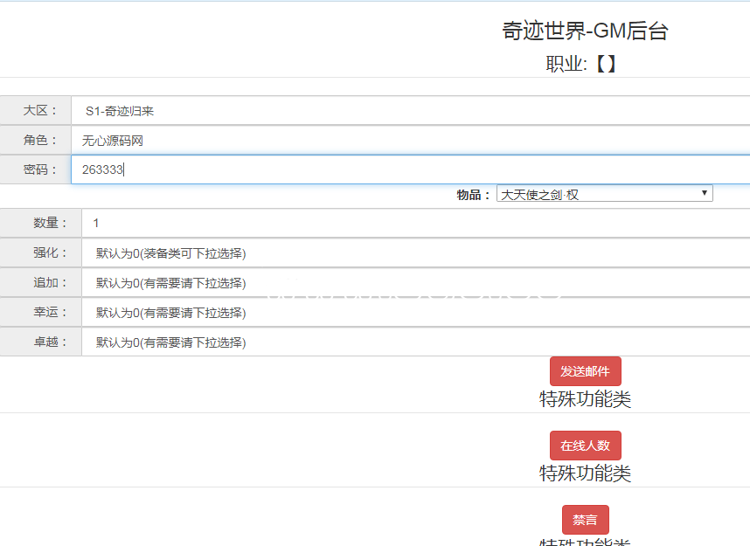This screenshot has height=546, width=750.
Task: Expand the 卓越 excellent attribute dropdown
Action: 414,342
